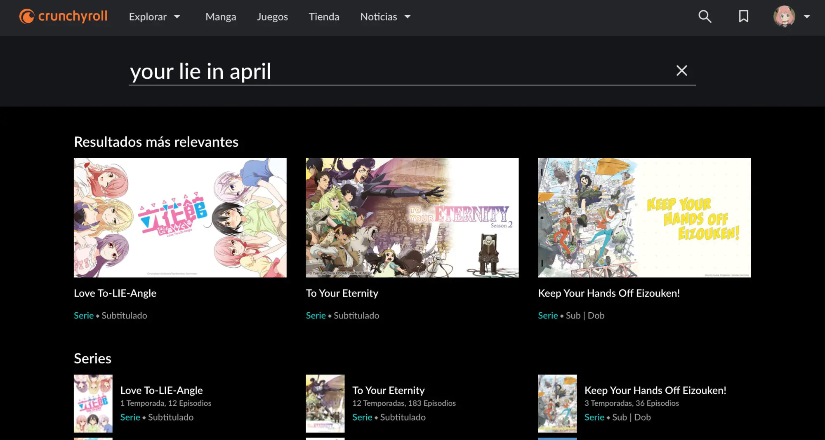Select small Eizouken poster in Series list

point(557,403)
